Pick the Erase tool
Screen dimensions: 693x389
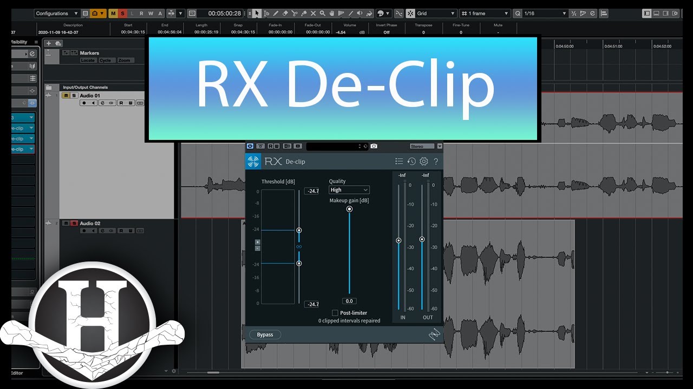pos(285,14)
